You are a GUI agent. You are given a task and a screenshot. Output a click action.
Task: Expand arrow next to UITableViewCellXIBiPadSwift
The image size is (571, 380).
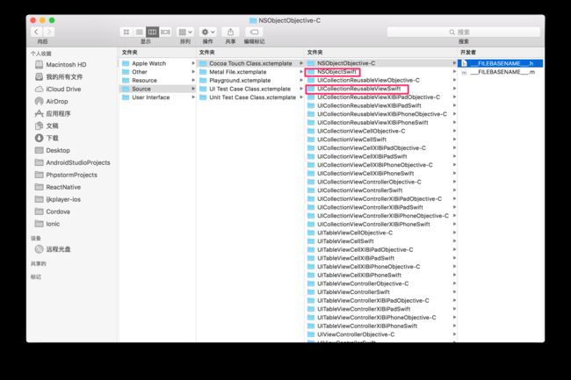click(454, 258)
